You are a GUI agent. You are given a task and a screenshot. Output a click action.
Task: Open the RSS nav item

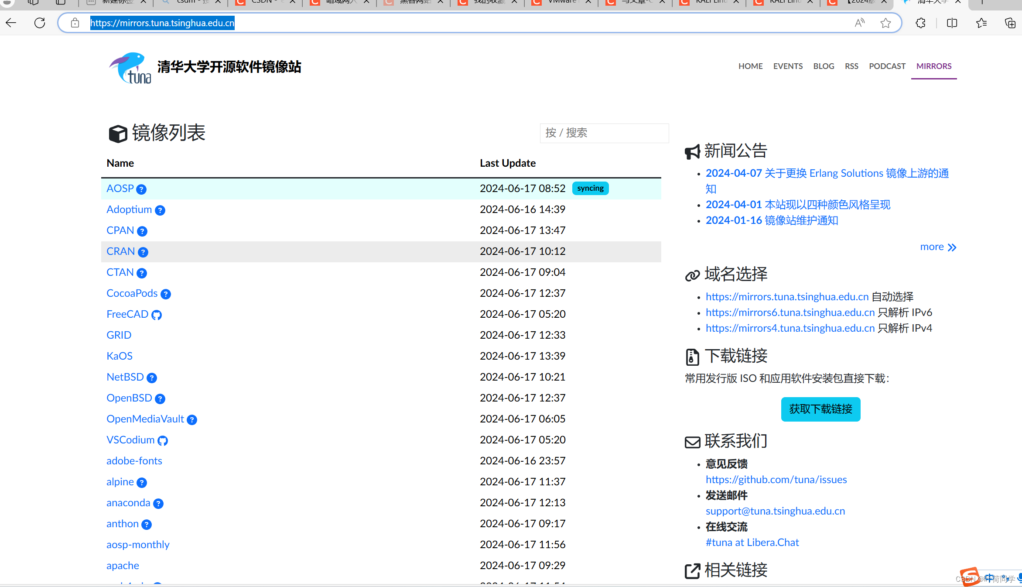[851, 66]
